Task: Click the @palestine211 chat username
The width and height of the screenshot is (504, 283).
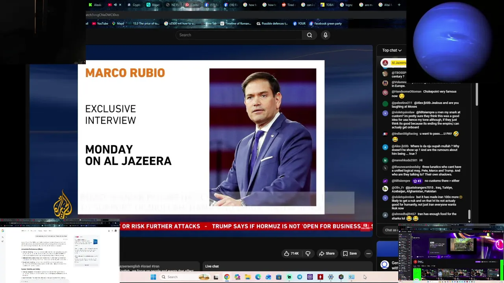Action: tap(402, 103)
